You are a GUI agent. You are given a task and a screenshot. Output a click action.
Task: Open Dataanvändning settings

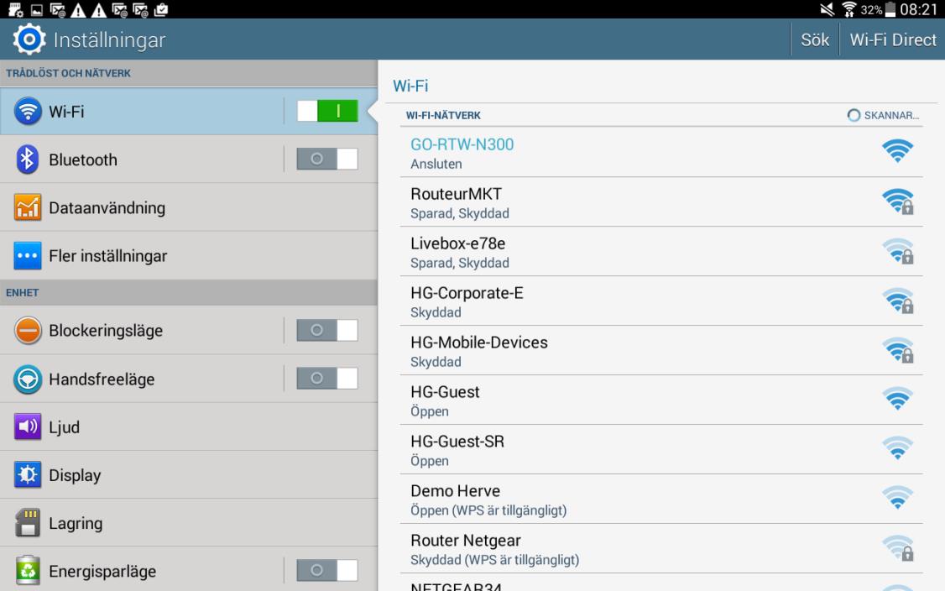click(189, 207)
